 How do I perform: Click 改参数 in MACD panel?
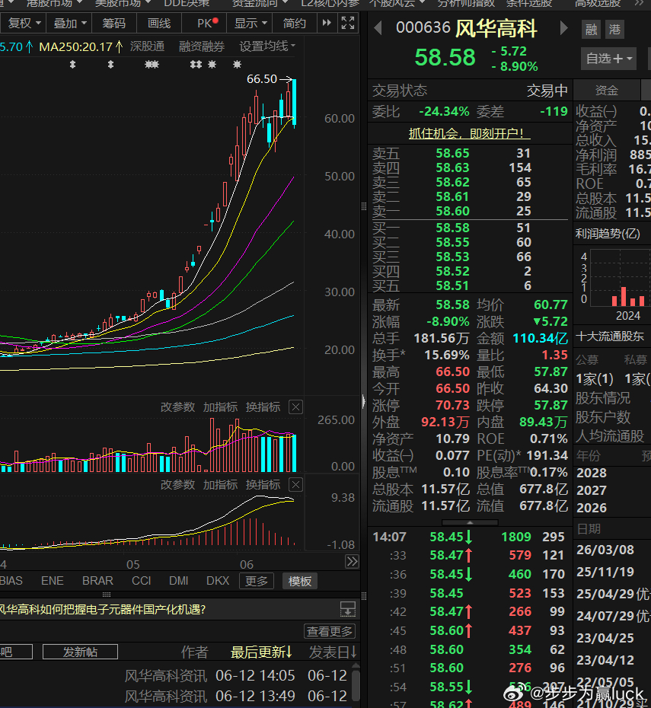click(178, 485)
